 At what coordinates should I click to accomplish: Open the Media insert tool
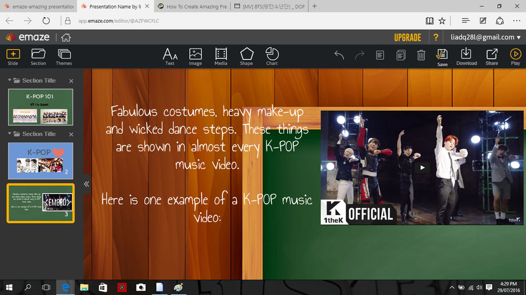pos(221,56)
